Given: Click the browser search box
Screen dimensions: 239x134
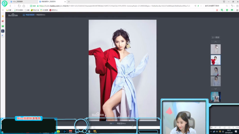Looking at the screenshot, I should click(215, 6).
